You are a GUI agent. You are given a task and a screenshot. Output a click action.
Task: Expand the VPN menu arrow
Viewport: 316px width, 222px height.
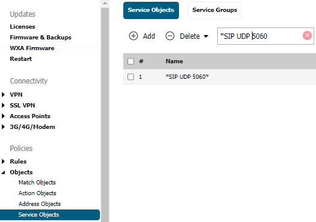(3, 94)
